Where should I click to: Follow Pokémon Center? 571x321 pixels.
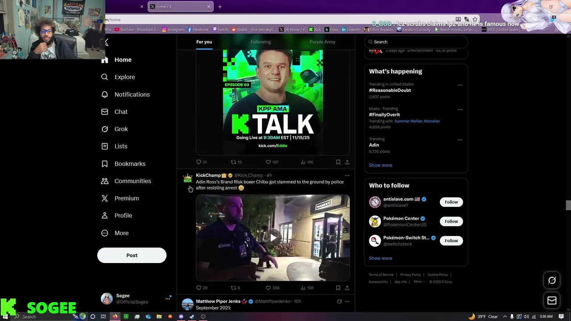pos(451,221)
